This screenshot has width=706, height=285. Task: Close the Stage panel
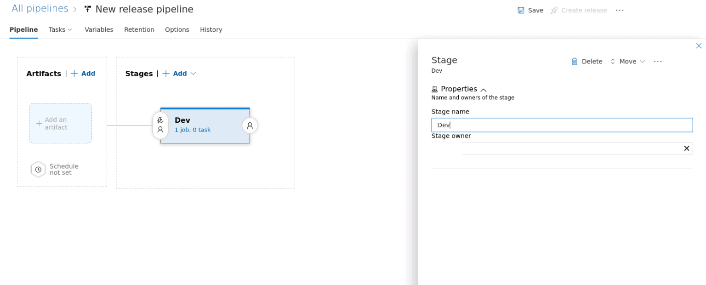(699, 46)
